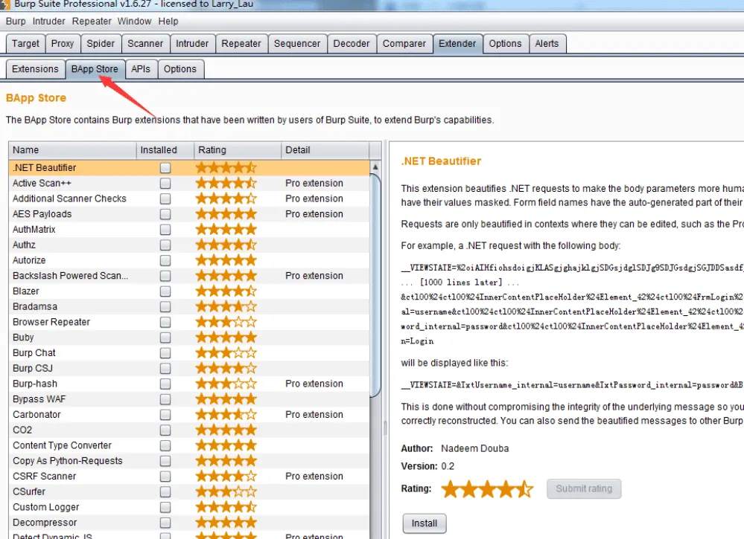
Task: Select the BApp Store sub-tab
Action: click(95, 69)
